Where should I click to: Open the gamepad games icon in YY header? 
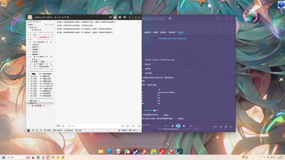124,17
